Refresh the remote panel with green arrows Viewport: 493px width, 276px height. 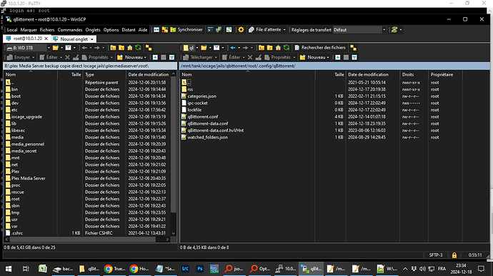287,48
